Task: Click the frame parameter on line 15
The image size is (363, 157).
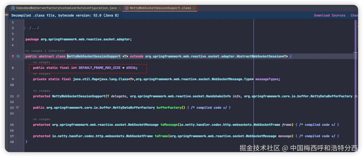Action: 287,125
